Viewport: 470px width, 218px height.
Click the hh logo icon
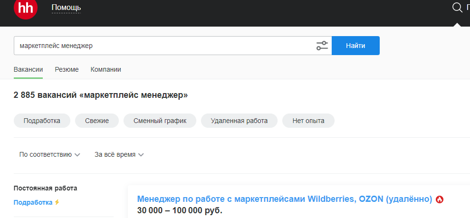coord(26,8)
